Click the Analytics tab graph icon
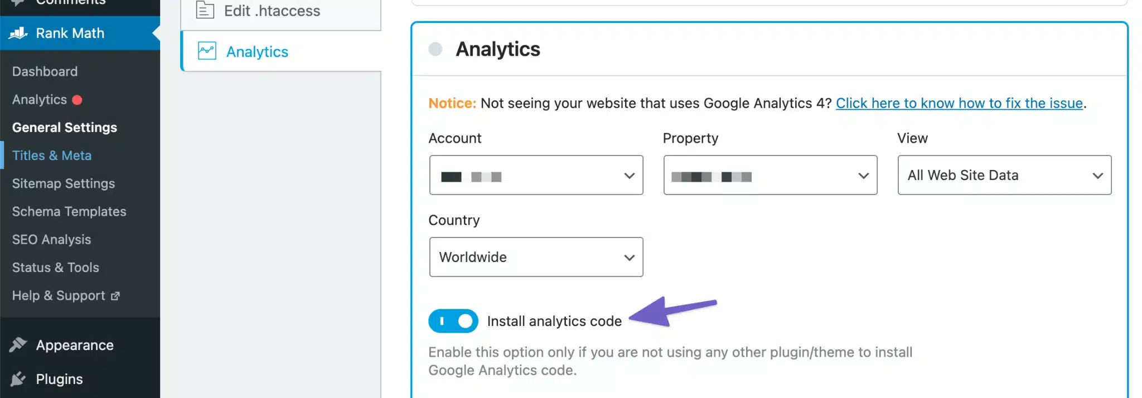 pyautogui.click(x=207, y=51)
